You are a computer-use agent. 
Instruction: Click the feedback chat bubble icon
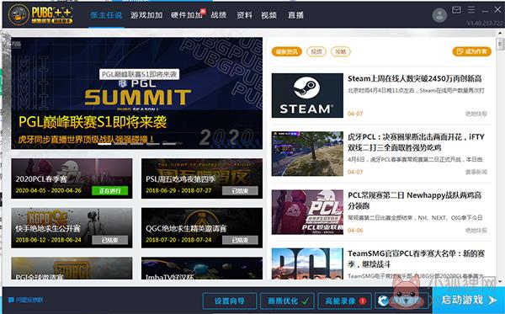click(x=11, y=301)
